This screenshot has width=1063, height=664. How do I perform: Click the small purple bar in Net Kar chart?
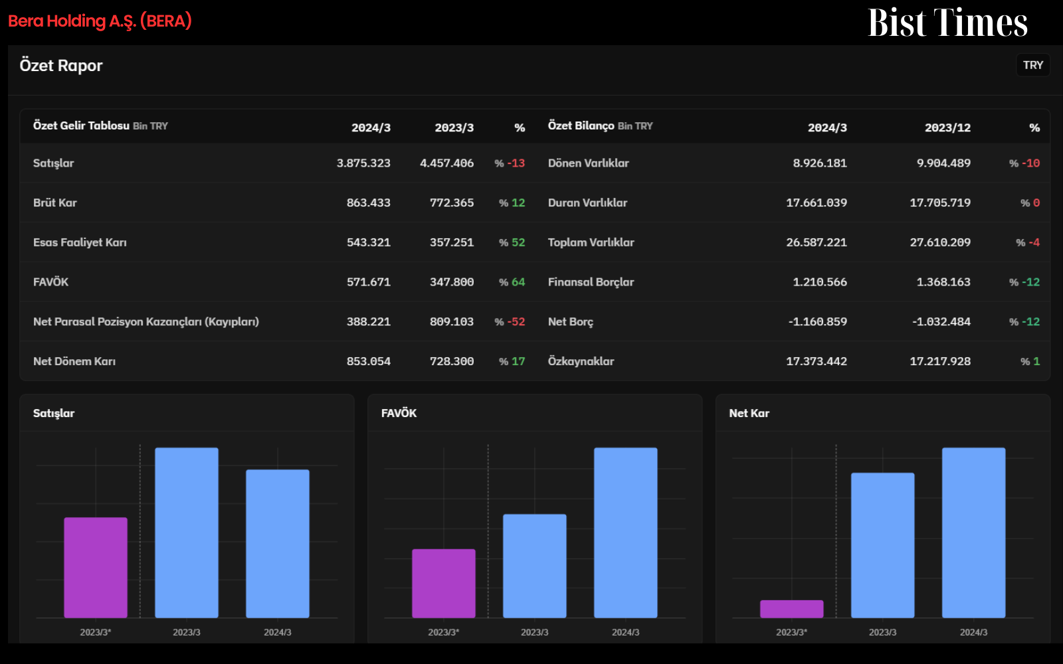(x=792, y=609)
